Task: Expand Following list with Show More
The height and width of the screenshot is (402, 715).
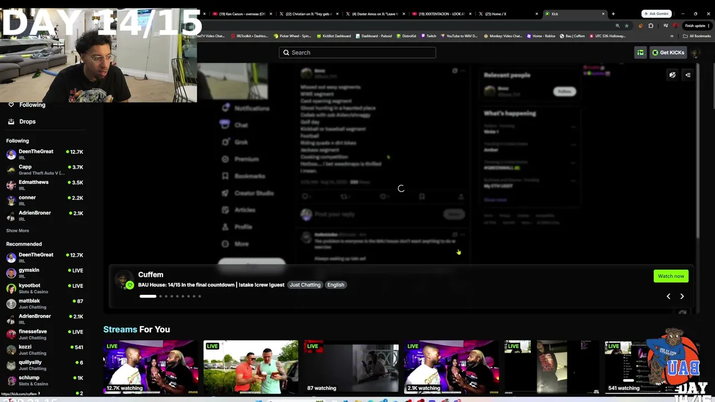Action: click(x=17, y=231)
